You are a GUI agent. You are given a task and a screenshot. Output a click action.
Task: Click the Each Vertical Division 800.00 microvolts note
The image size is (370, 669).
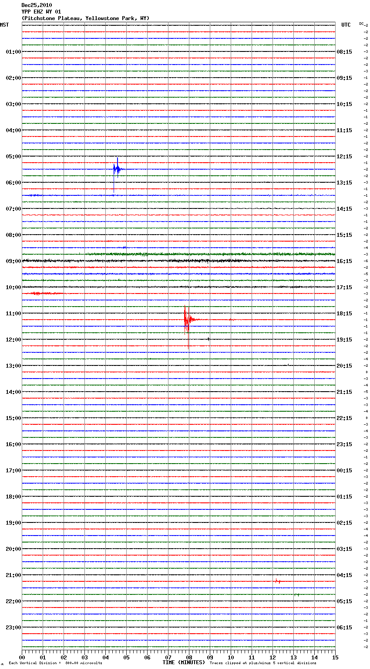tap(55, 663)
